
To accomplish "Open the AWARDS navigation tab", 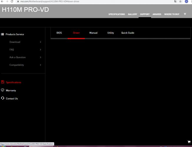I will 157,14.
